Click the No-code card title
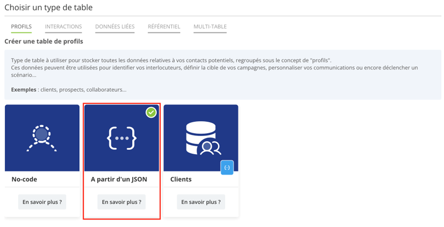The height and width of the screenshot is (227, 444). (25, 179)
